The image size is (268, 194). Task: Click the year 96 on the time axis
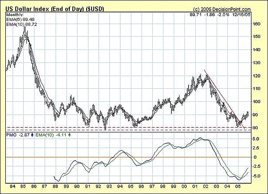[141, 186]
